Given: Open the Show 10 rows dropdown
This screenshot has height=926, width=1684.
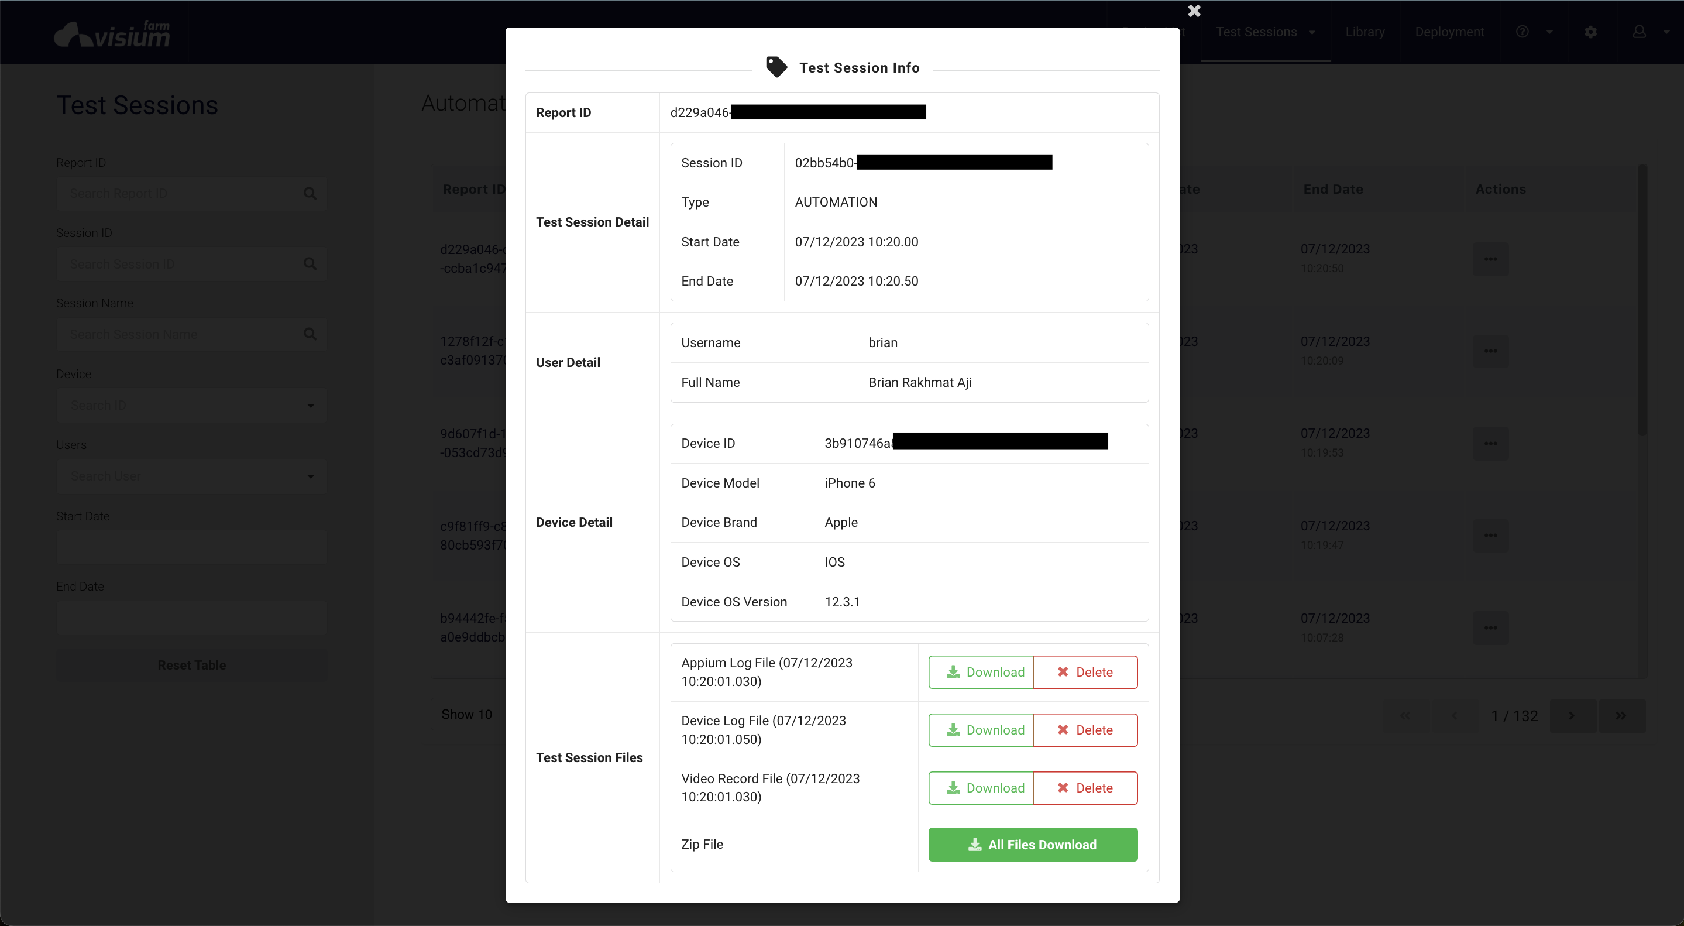Looking at the screenshot, I should (468, 714).
